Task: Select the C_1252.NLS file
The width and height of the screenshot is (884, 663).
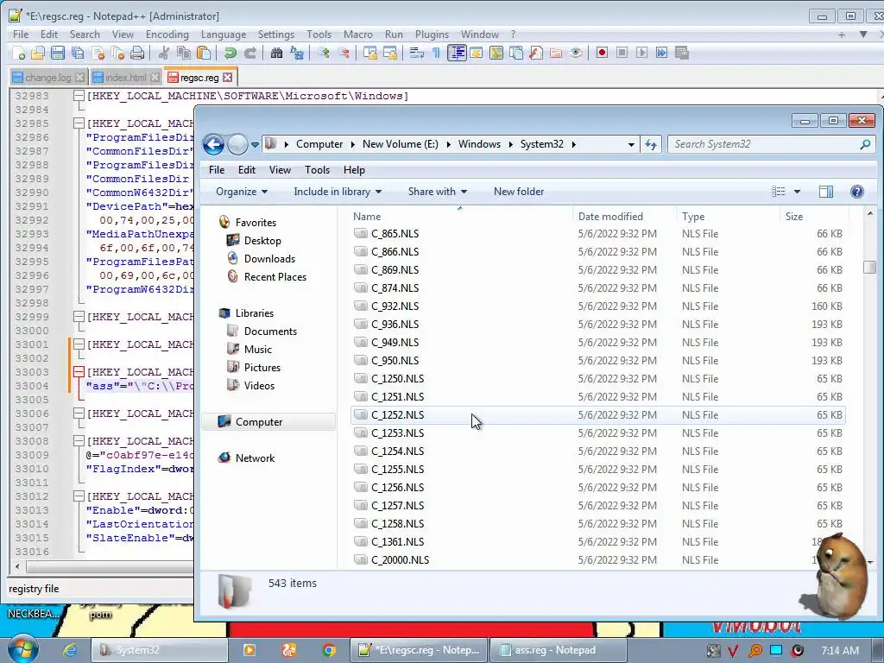Action: point(597,415)
